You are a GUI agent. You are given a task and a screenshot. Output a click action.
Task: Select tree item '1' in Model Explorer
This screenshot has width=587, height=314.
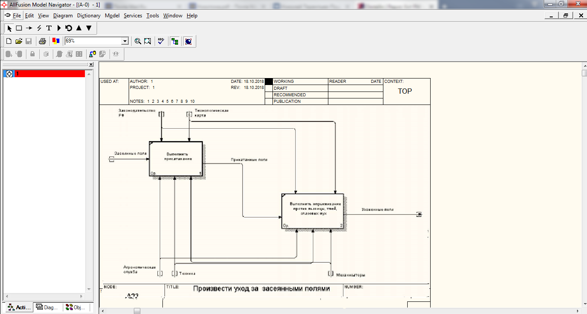pos(49,74)
